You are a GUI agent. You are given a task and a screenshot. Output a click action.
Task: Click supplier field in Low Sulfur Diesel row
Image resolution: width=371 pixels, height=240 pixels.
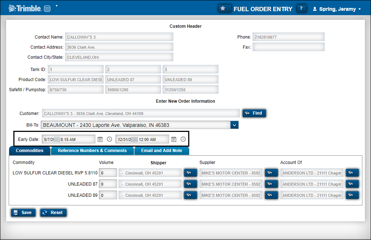click(x=231, y=173)
